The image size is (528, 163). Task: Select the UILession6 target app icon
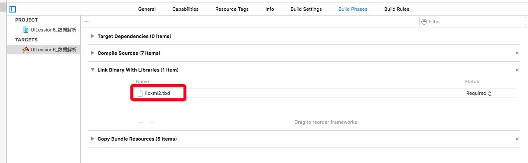point(26,50)
